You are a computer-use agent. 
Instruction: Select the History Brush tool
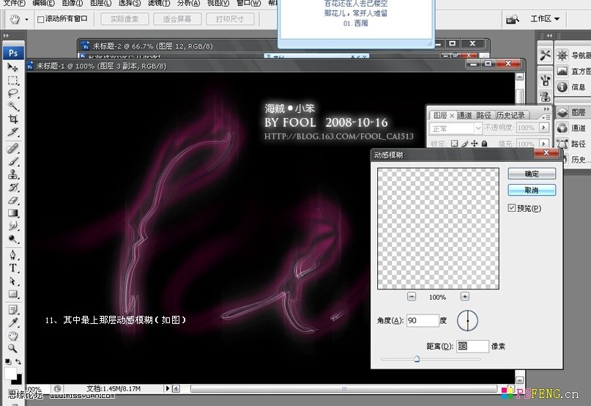(x=12, y=187)
